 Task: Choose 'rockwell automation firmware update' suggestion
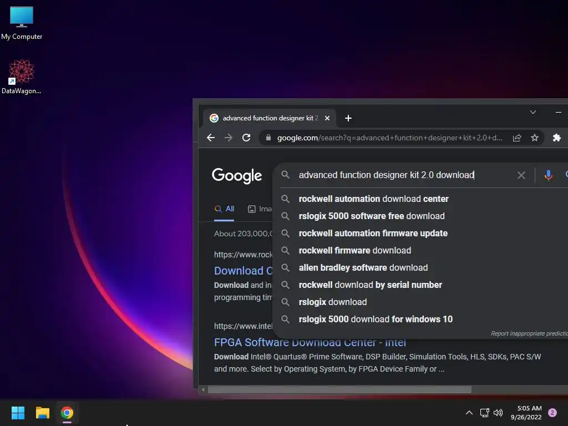(373, 234)
